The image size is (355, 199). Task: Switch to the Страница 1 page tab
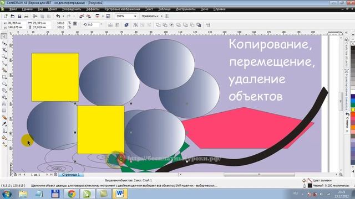[x=71, y=175]
